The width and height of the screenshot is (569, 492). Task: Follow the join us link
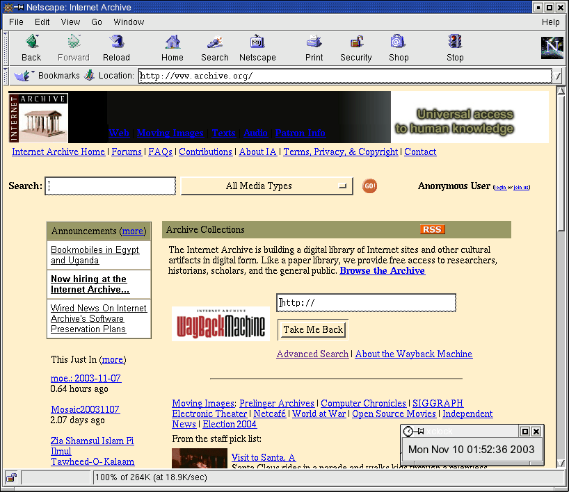point(521,188)
